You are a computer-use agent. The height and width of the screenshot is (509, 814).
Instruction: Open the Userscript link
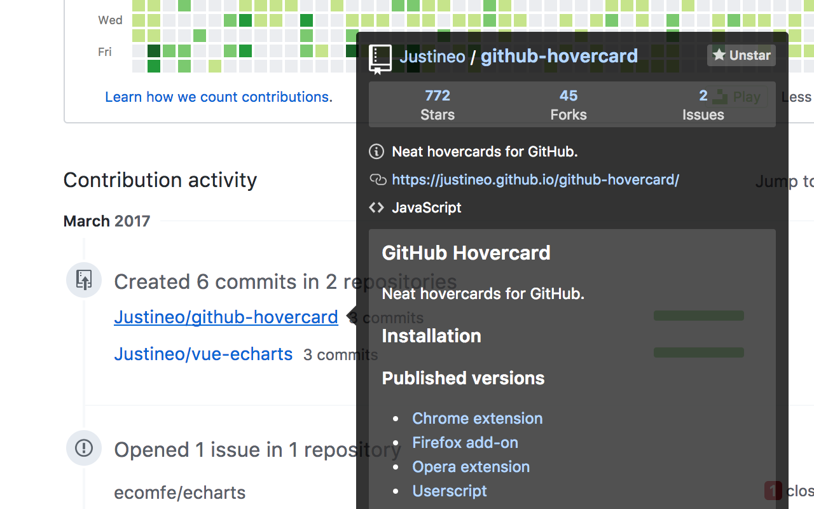(x=450, y=491)
